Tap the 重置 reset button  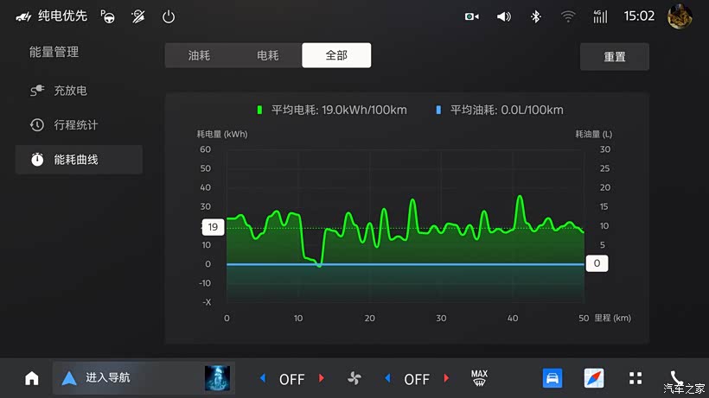coord(615,57)
